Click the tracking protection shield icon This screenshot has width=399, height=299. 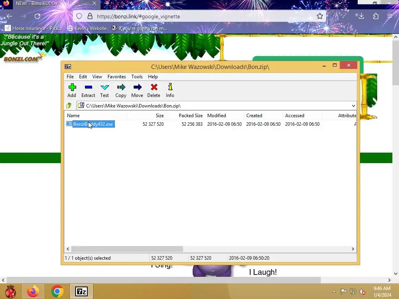click(x=79, y=16)
